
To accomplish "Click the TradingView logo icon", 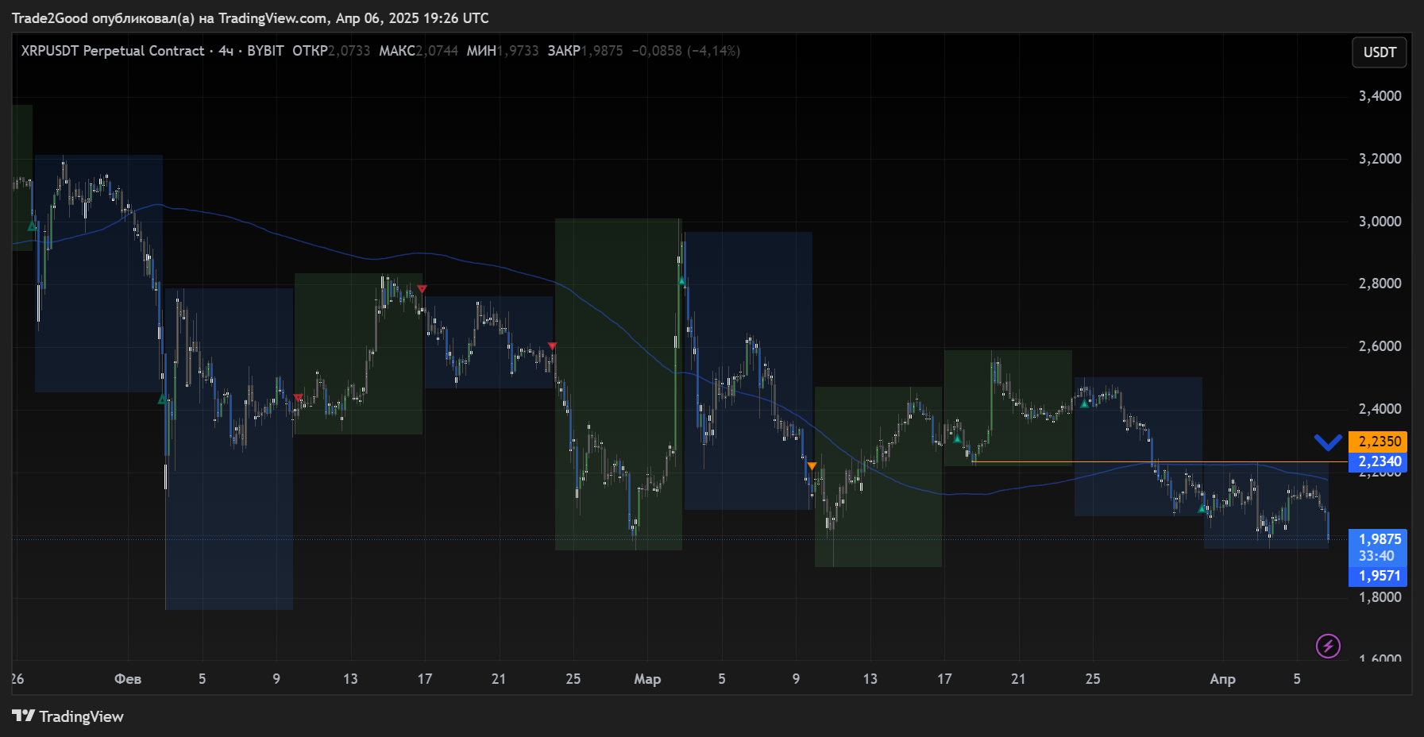I will [23, 716].
